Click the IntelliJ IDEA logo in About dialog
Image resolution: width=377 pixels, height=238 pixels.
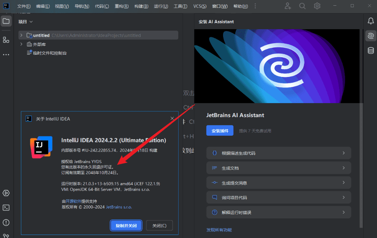coord(41,147)
